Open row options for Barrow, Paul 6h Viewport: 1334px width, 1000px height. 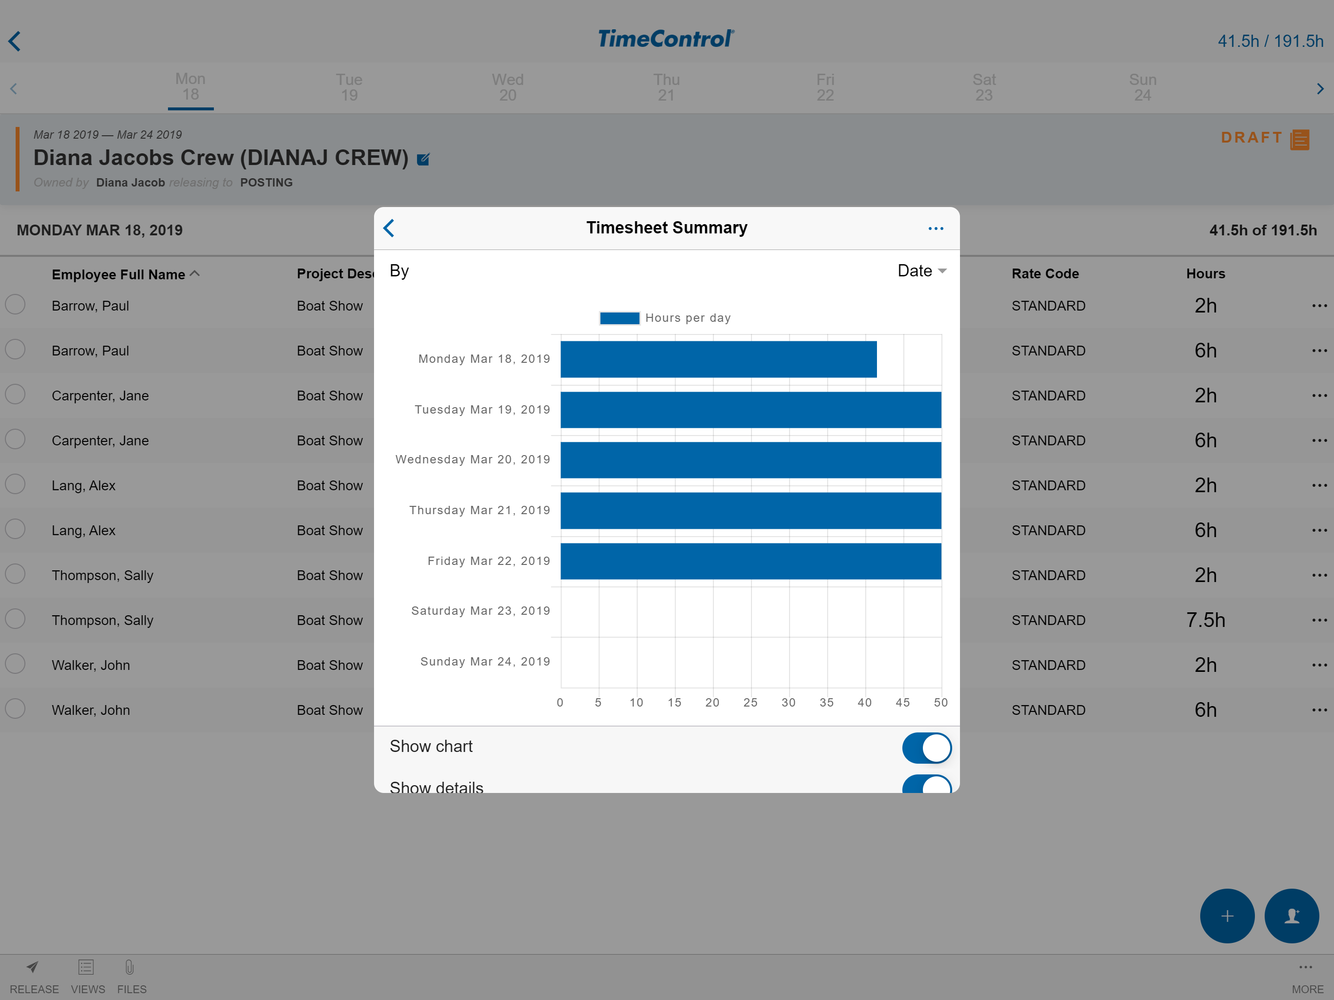click(1319, 351)
